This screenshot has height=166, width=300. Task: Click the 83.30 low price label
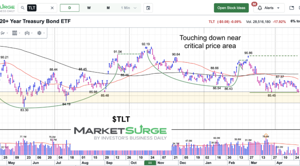tap(24, 110)
